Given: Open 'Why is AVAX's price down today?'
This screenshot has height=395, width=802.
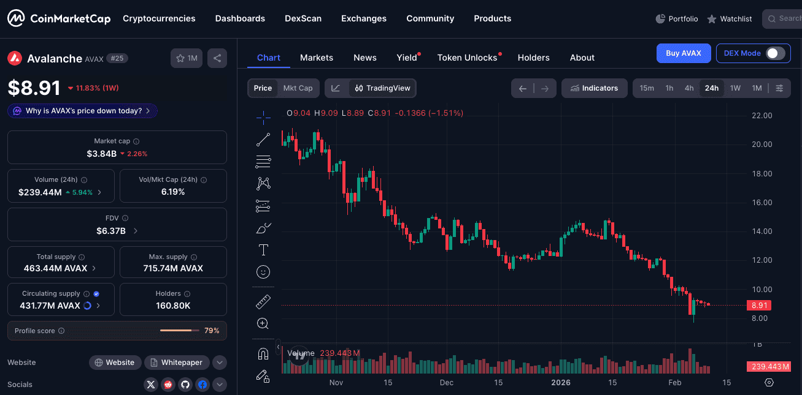Looking at the screenshot, I should pos(83,111).
